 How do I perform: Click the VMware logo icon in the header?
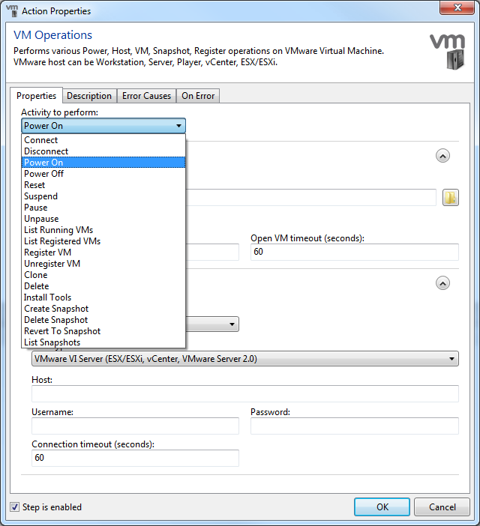448,52
